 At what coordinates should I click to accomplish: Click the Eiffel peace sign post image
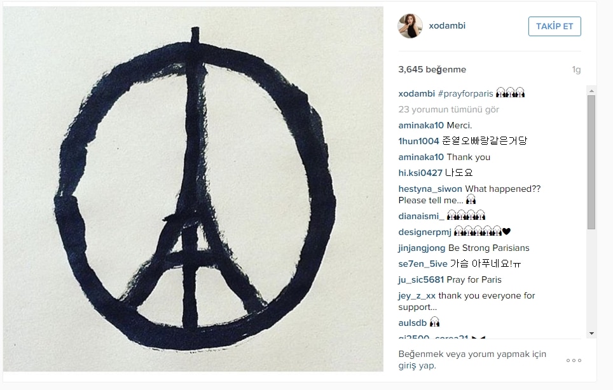(x=193, y=189)
